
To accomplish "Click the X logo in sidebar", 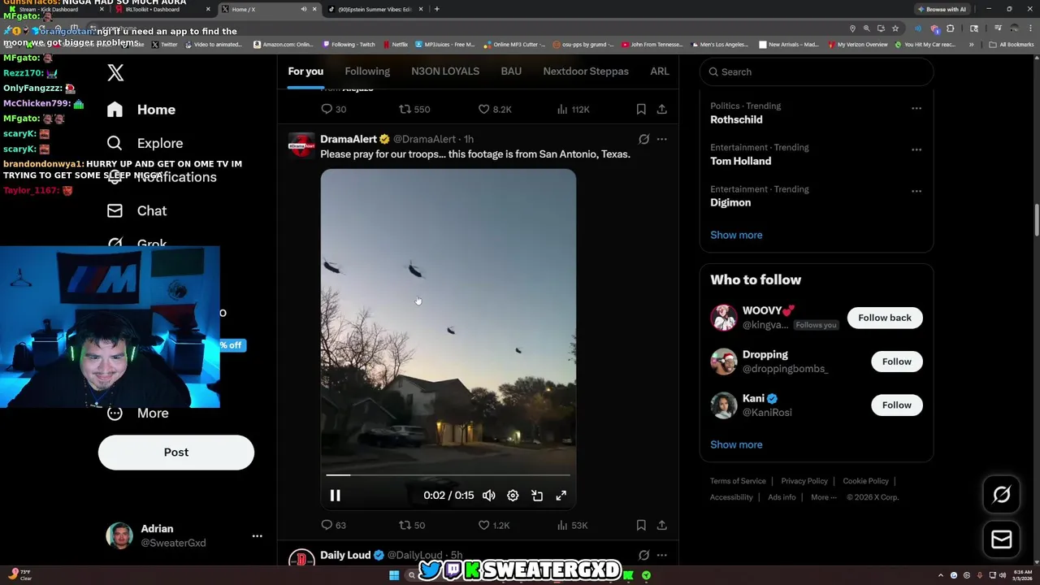I will tap(115, 72).
